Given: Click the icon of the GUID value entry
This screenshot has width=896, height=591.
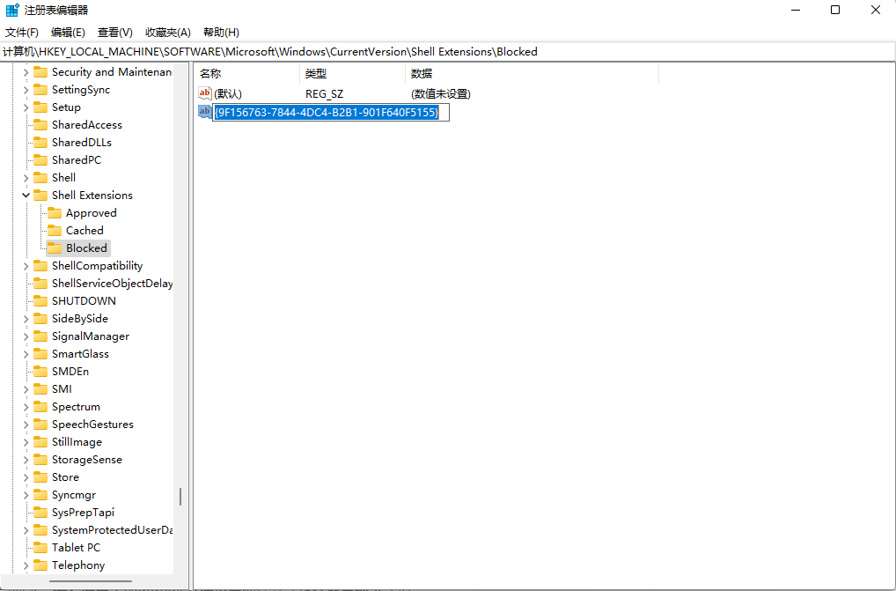Looking at the screenshot, I should pos(205,112).
